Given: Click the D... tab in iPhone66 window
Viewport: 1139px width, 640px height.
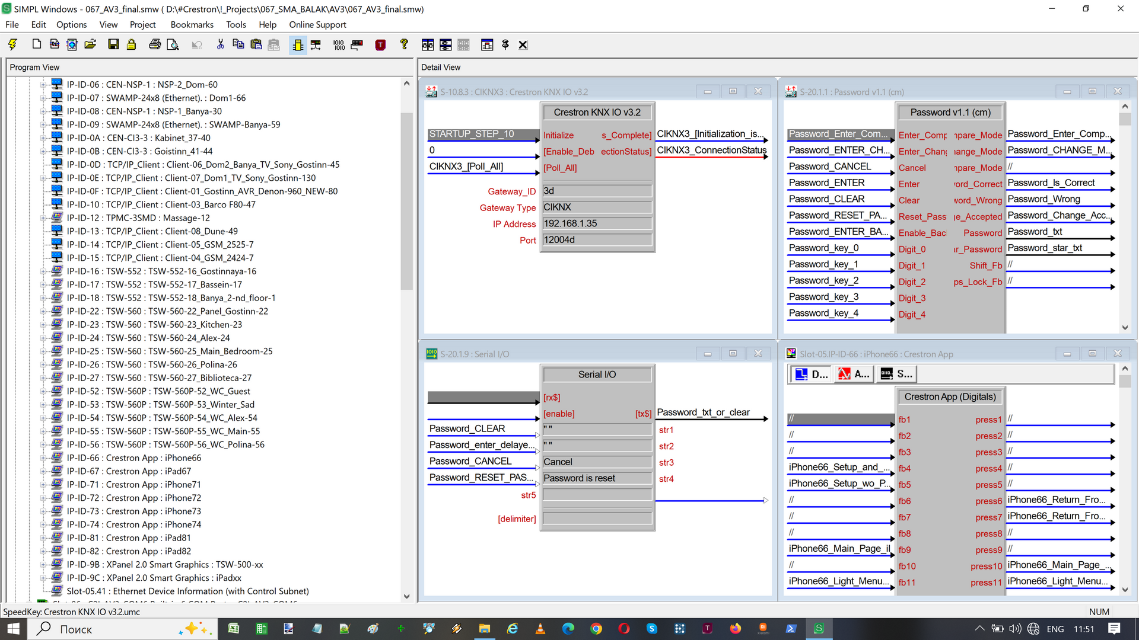Looking at the screenshot, I should tap(811, 374).
